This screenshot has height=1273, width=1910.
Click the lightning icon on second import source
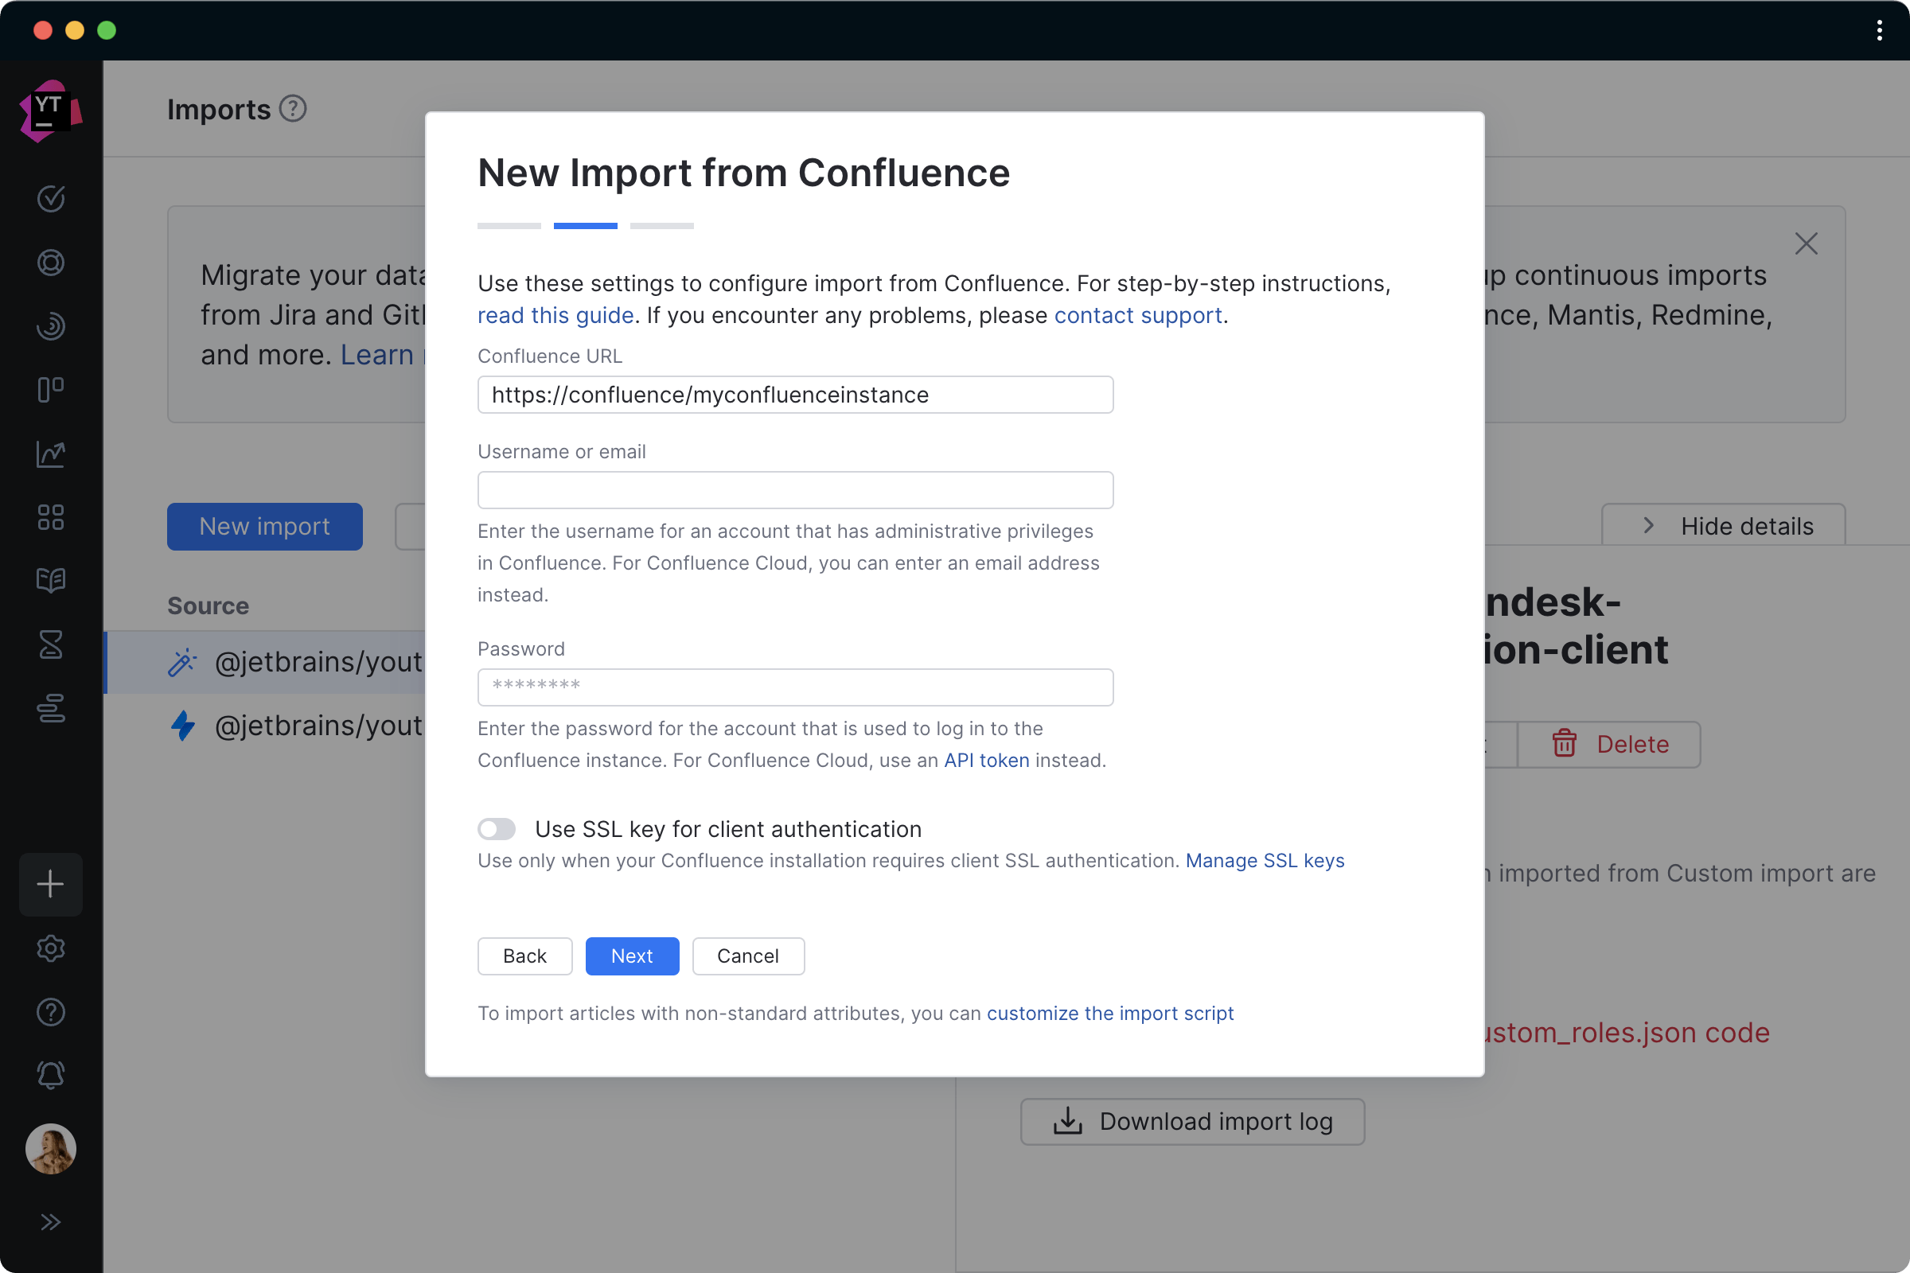point(183,726)
